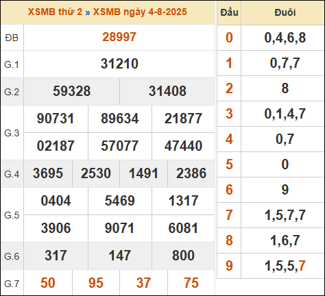Select the Đầu 0 row digit
The height and width of the screenshot is (296, 325).
[x=229, y=38]
